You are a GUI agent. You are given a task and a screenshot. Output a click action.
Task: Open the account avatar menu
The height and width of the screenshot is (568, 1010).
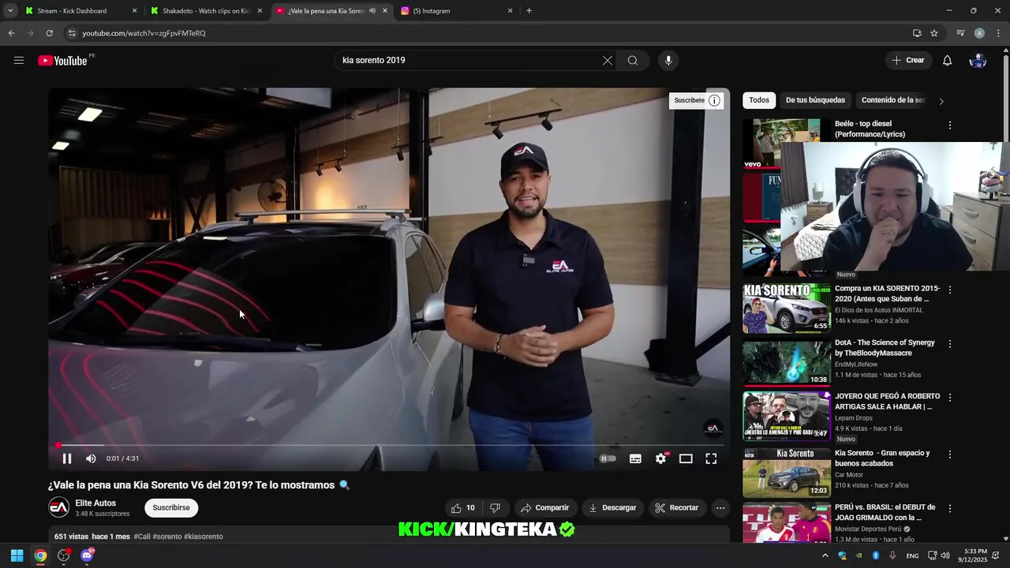coord(978,61)
